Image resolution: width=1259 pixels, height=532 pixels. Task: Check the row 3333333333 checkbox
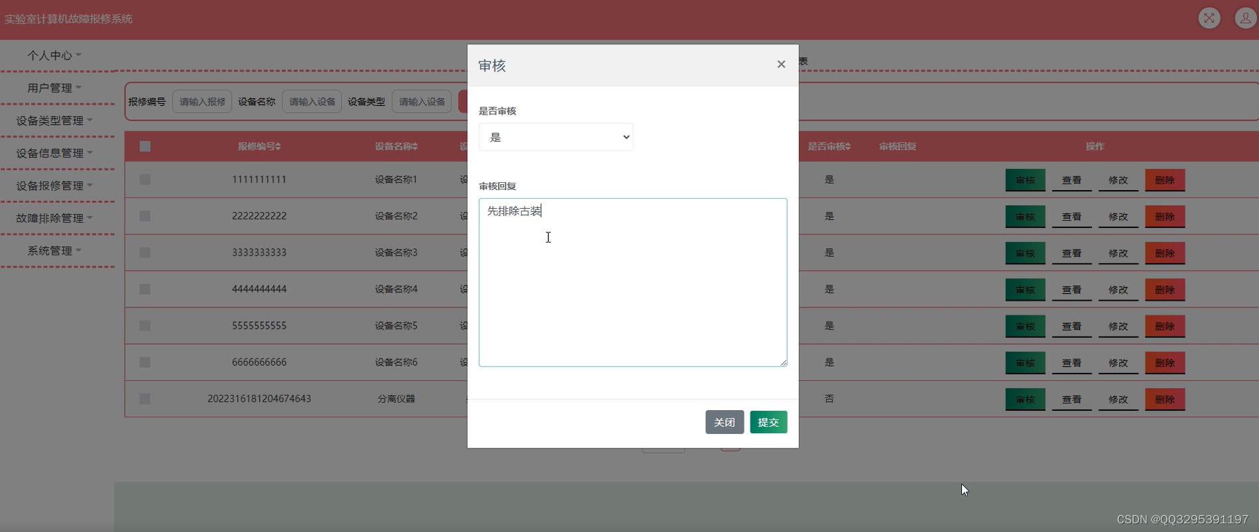[145, 252]
